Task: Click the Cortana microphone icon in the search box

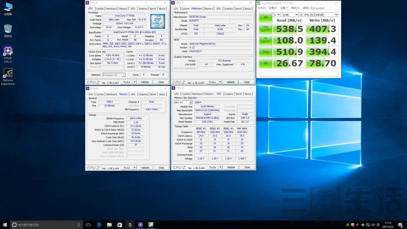Action: [79, 225]
